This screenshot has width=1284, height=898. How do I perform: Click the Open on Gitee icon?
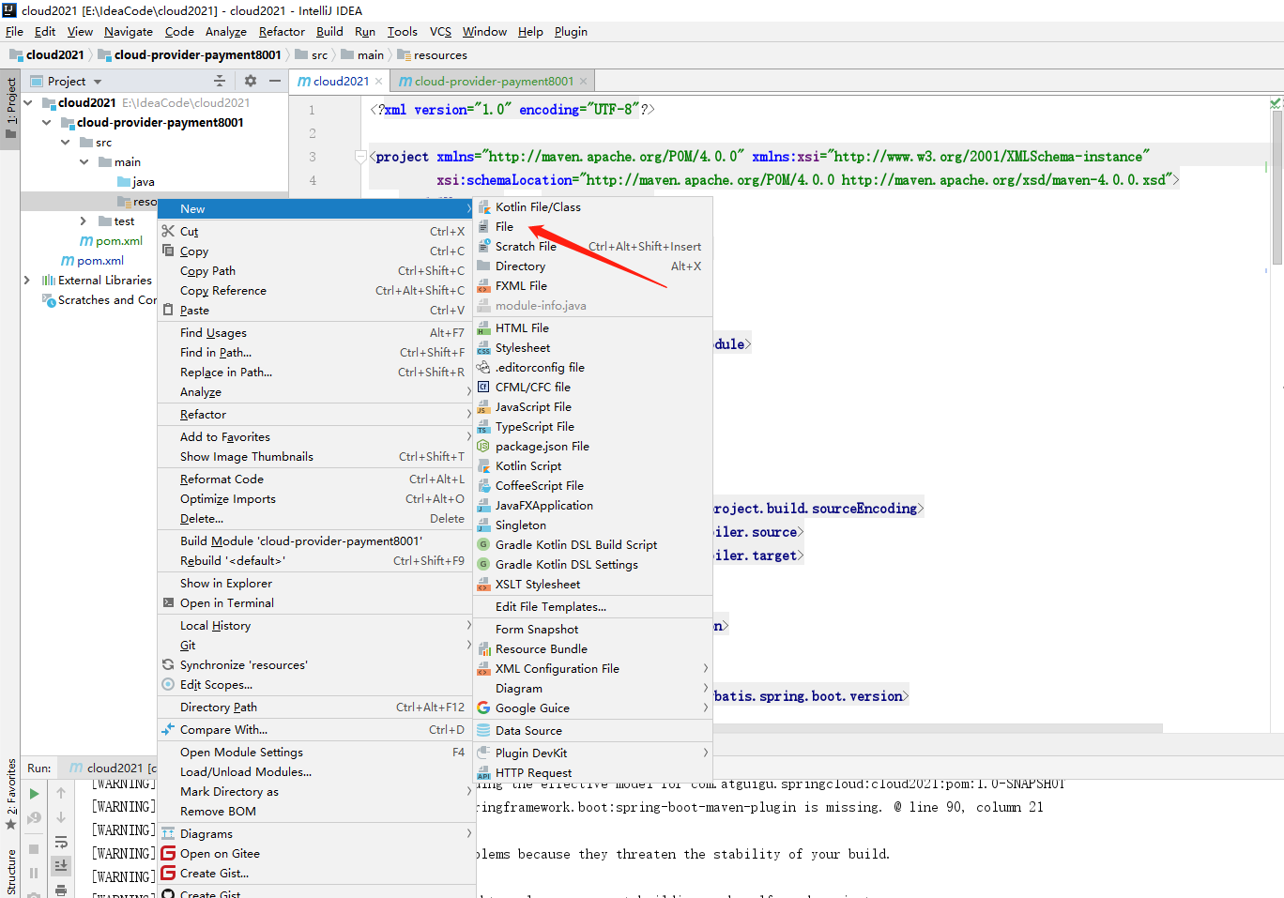(168, 853)
